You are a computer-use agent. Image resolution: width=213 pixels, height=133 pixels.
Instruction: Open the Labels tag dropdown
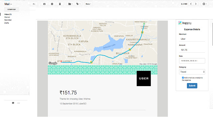pos(78,4)
